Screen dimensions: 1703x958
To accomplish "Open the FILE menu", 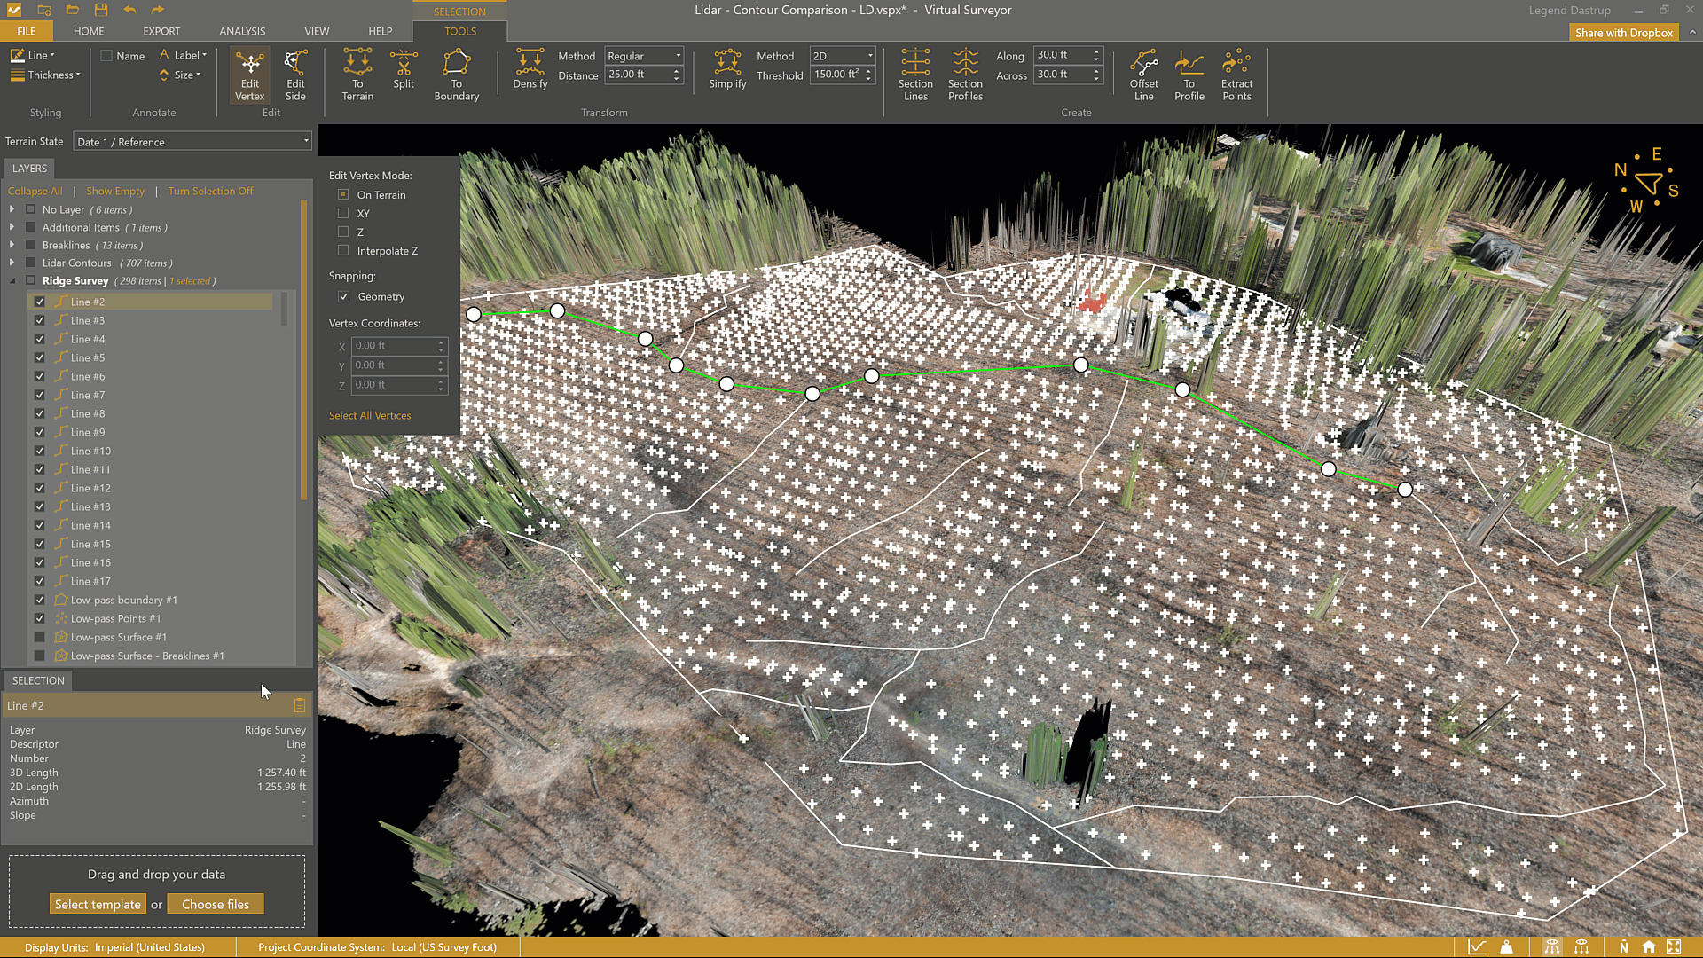I will (27, 31).
